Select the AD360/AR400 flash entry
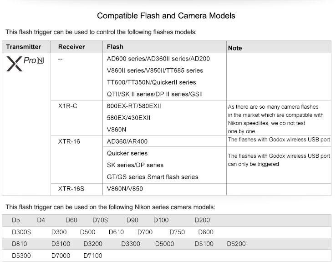Viewport: 336px width, 266px height. (127, 141)
